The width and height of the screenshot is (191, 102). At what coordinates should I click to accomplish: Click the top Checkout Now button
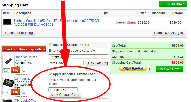click(173, 4)
